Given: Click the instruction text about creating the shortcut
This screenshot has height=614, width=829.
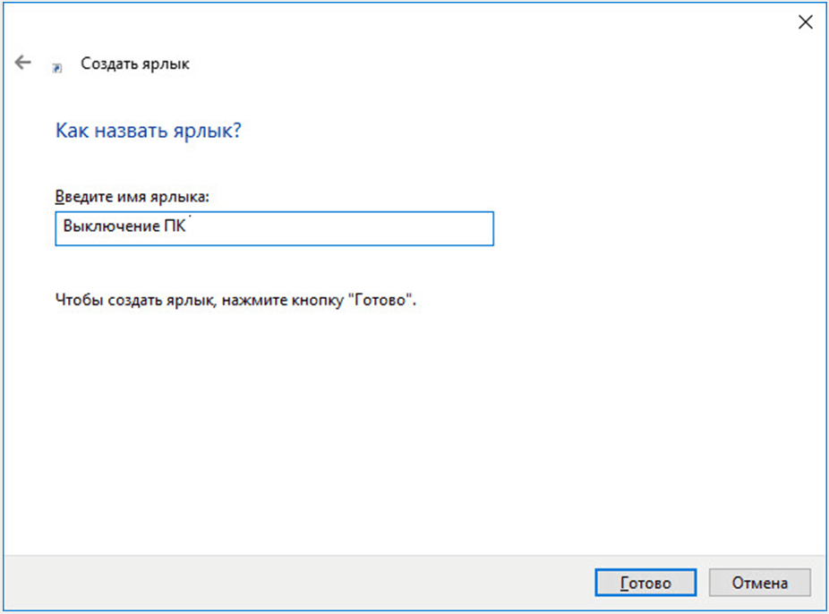Looking at the screenshot, I should tap(236, 299).
